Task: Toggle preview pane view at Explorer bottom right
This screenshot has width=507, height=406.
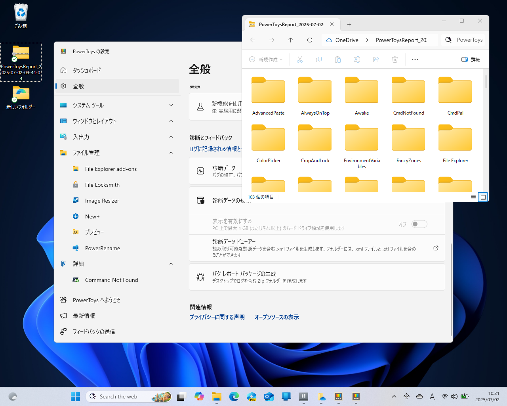Action: pyautogui.click(x=483, y=197)
